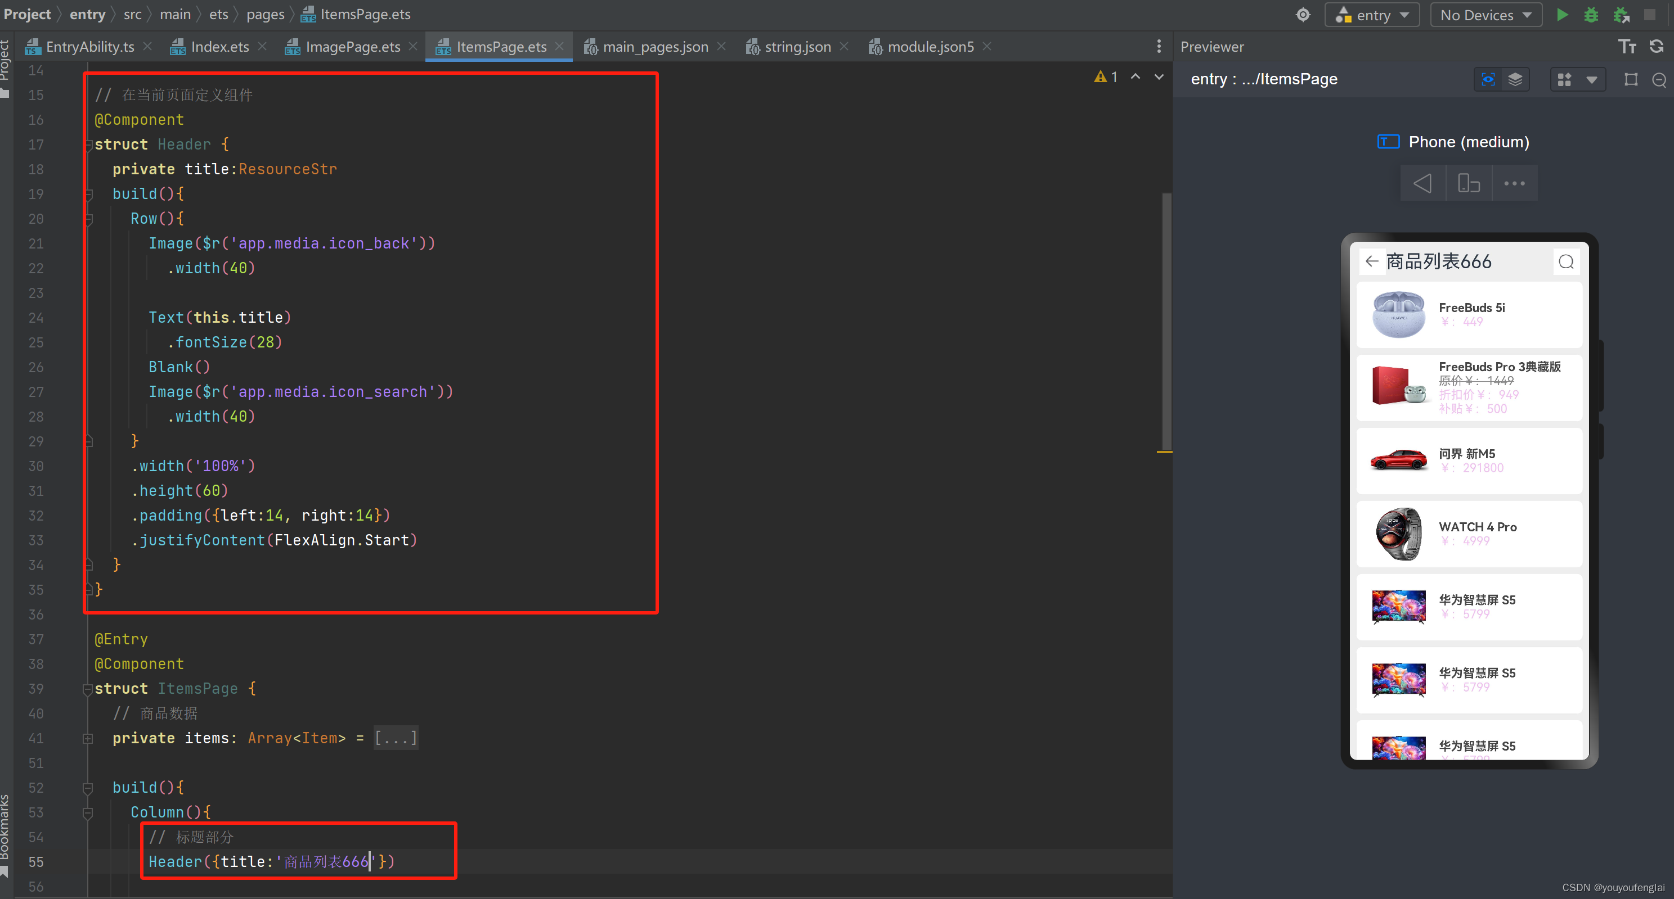This screenshot has height=899, width=1674.
Task: Expand the profile dropdown arrow in Previewer
Action: click(x=1591, y=80)
